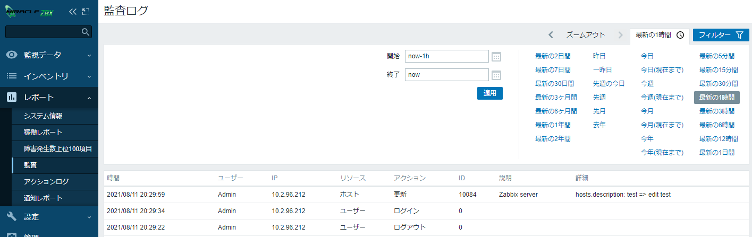Expand the インベントリ menu
The width and height of the screenshot is (752, 237).
point(49,76)
